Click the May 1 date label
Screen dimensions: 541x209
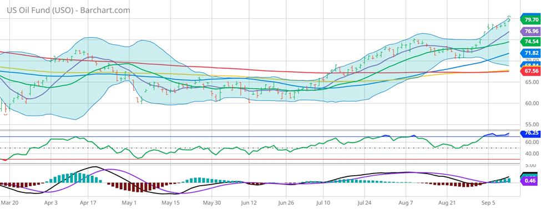tap(129, 202)
